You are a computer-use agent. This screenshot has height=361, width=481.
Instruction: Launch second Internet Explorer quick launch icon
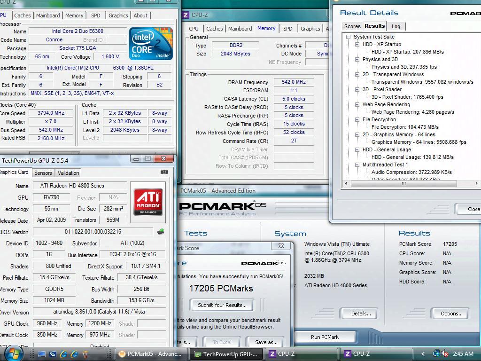coord(75,354)
